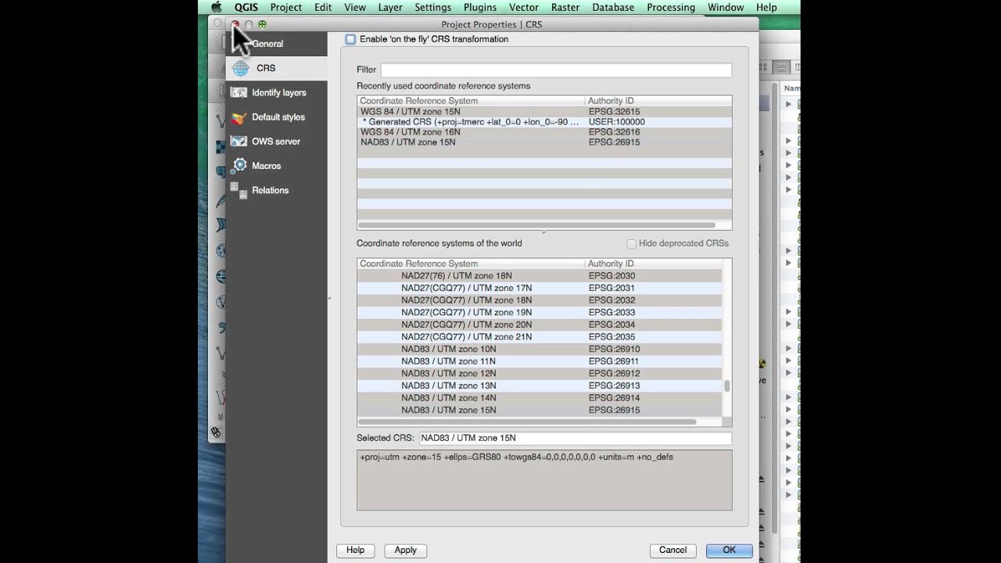The width and height of the screenshot is (1001, 563).
Task: Select WGS 84 / UTM zone 16N row
Action: coord(544,132)
